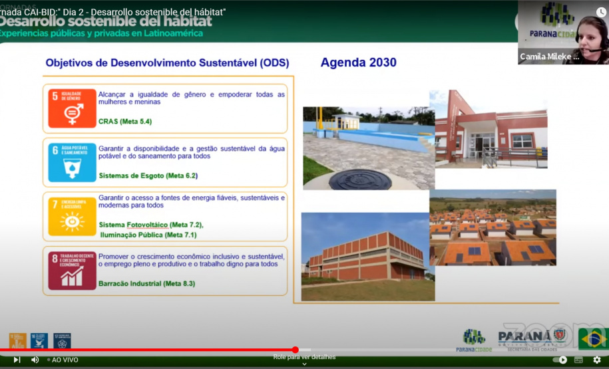609x369 pixels.
Task: Click the brick industrial warehouse photo
Action: coord(368,257)
